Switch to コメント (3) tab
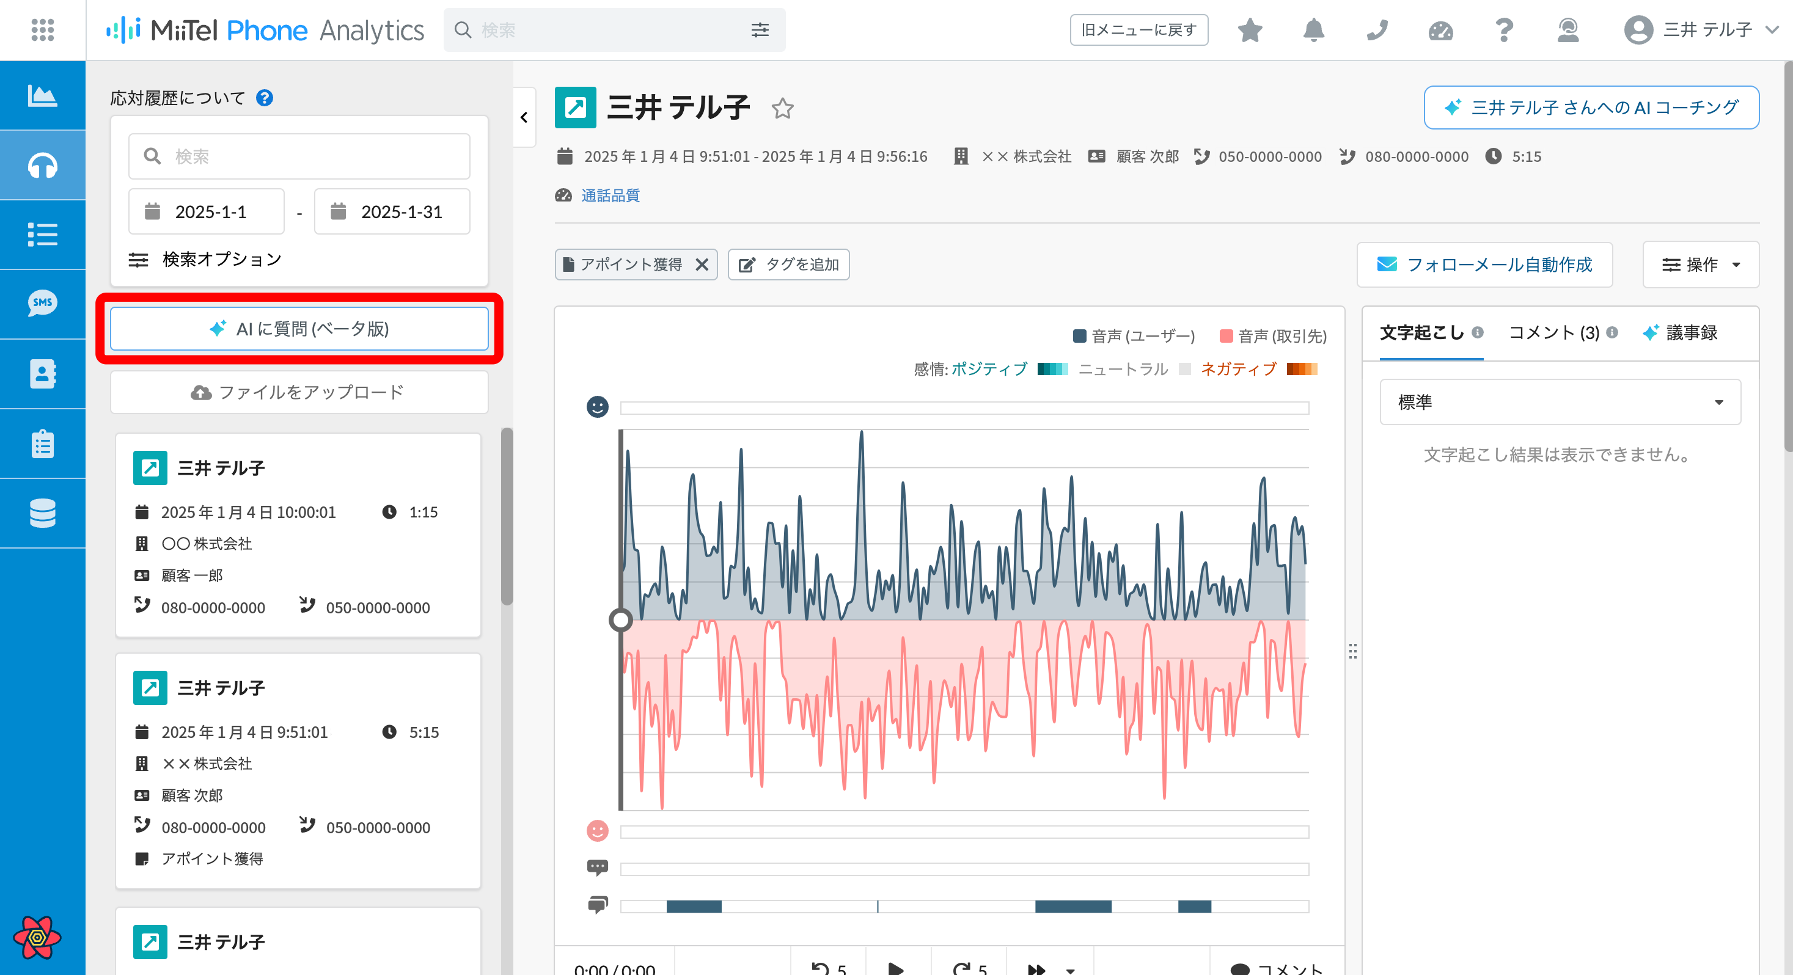The image size is (1793, 975). (1553, 333)
